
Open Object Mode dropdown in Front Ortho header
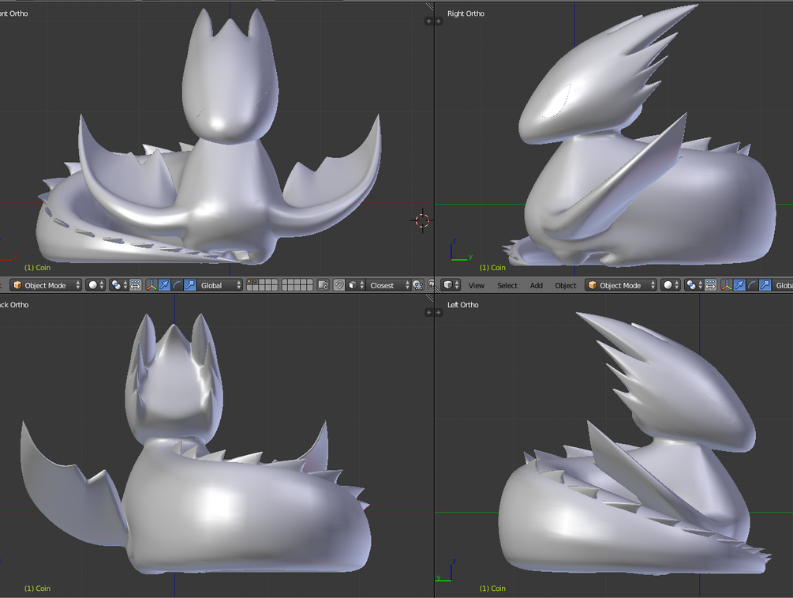coord(46,285)
